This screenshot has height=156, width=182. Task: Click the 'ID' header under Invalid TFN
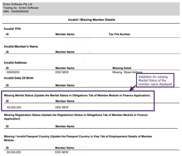click(x=7, y=34)
